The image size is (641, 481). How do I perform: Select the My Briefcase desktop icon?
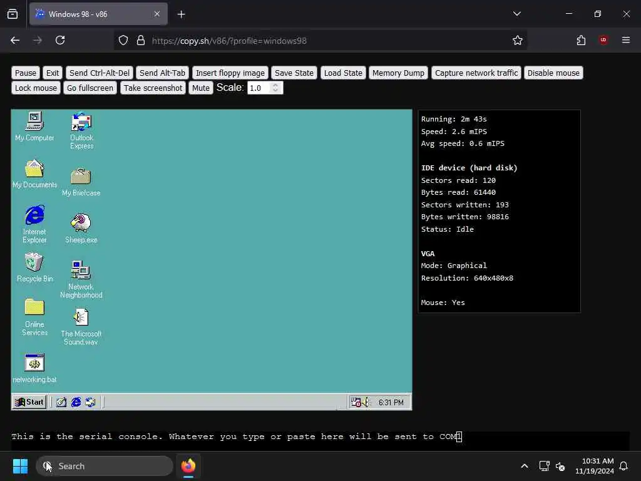(81, 182)
